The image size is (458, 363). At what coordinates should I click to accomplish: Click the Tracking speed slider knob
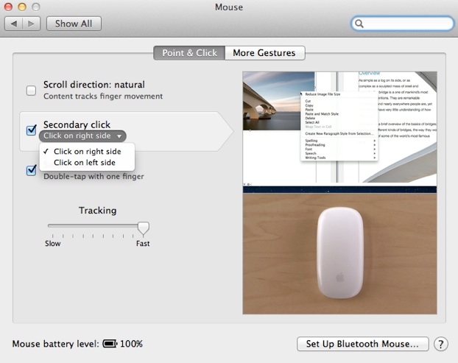(144, 228)
